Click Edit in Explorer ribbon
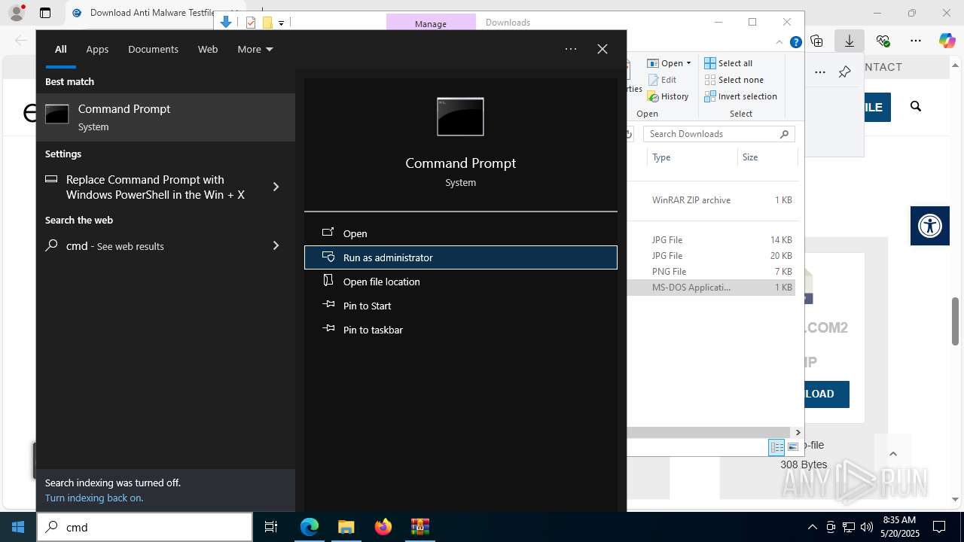Image resolution: width=964 pixels, height=542 pixels. (x=662, y=80)
